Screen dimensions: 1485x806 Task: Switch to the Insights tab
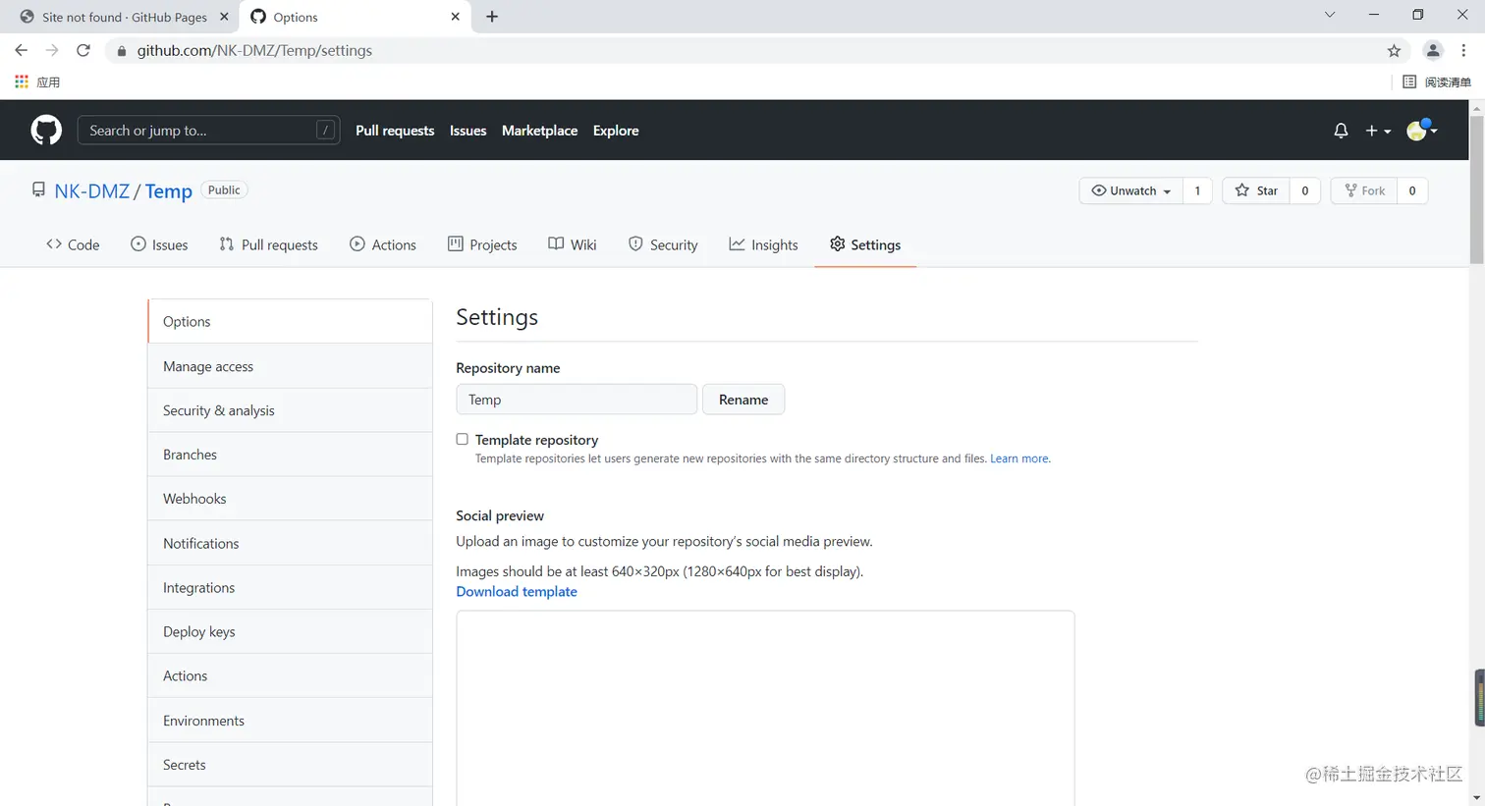(x=763, y=244)
